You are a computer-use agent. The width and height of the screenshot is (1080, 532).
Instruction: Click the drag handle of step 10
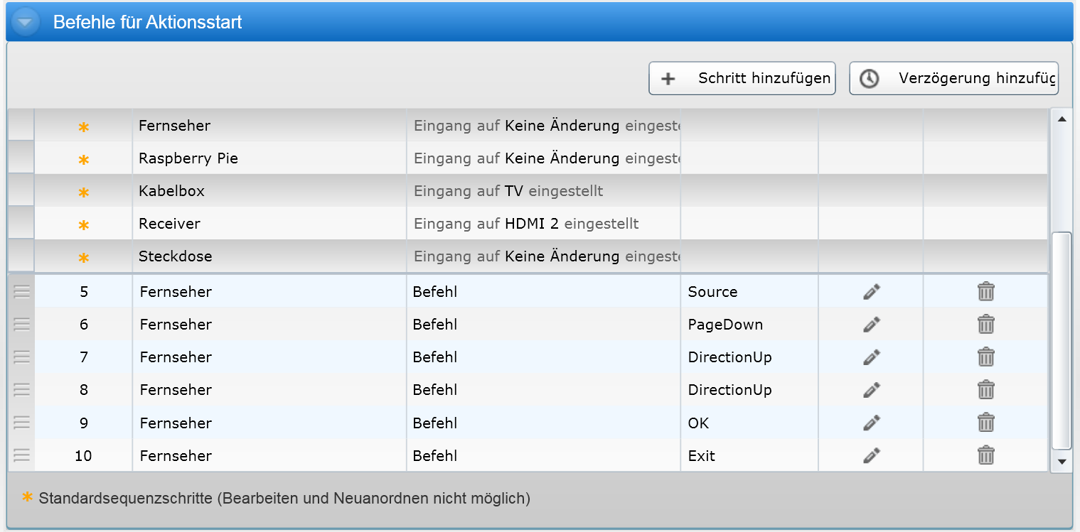22,455
